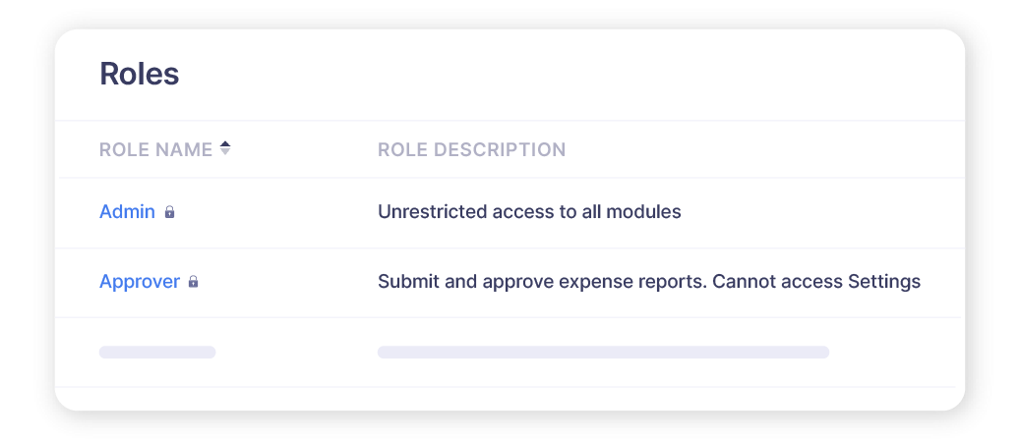Click the word "Settings" in Approver description

883,282
